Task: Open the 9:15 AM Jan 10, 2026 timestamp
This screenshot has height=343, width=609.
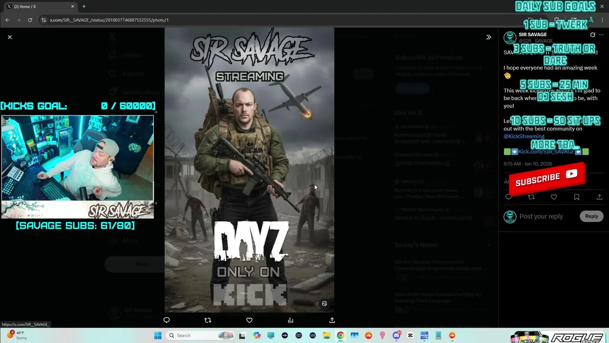Action: tap(528, 164)
